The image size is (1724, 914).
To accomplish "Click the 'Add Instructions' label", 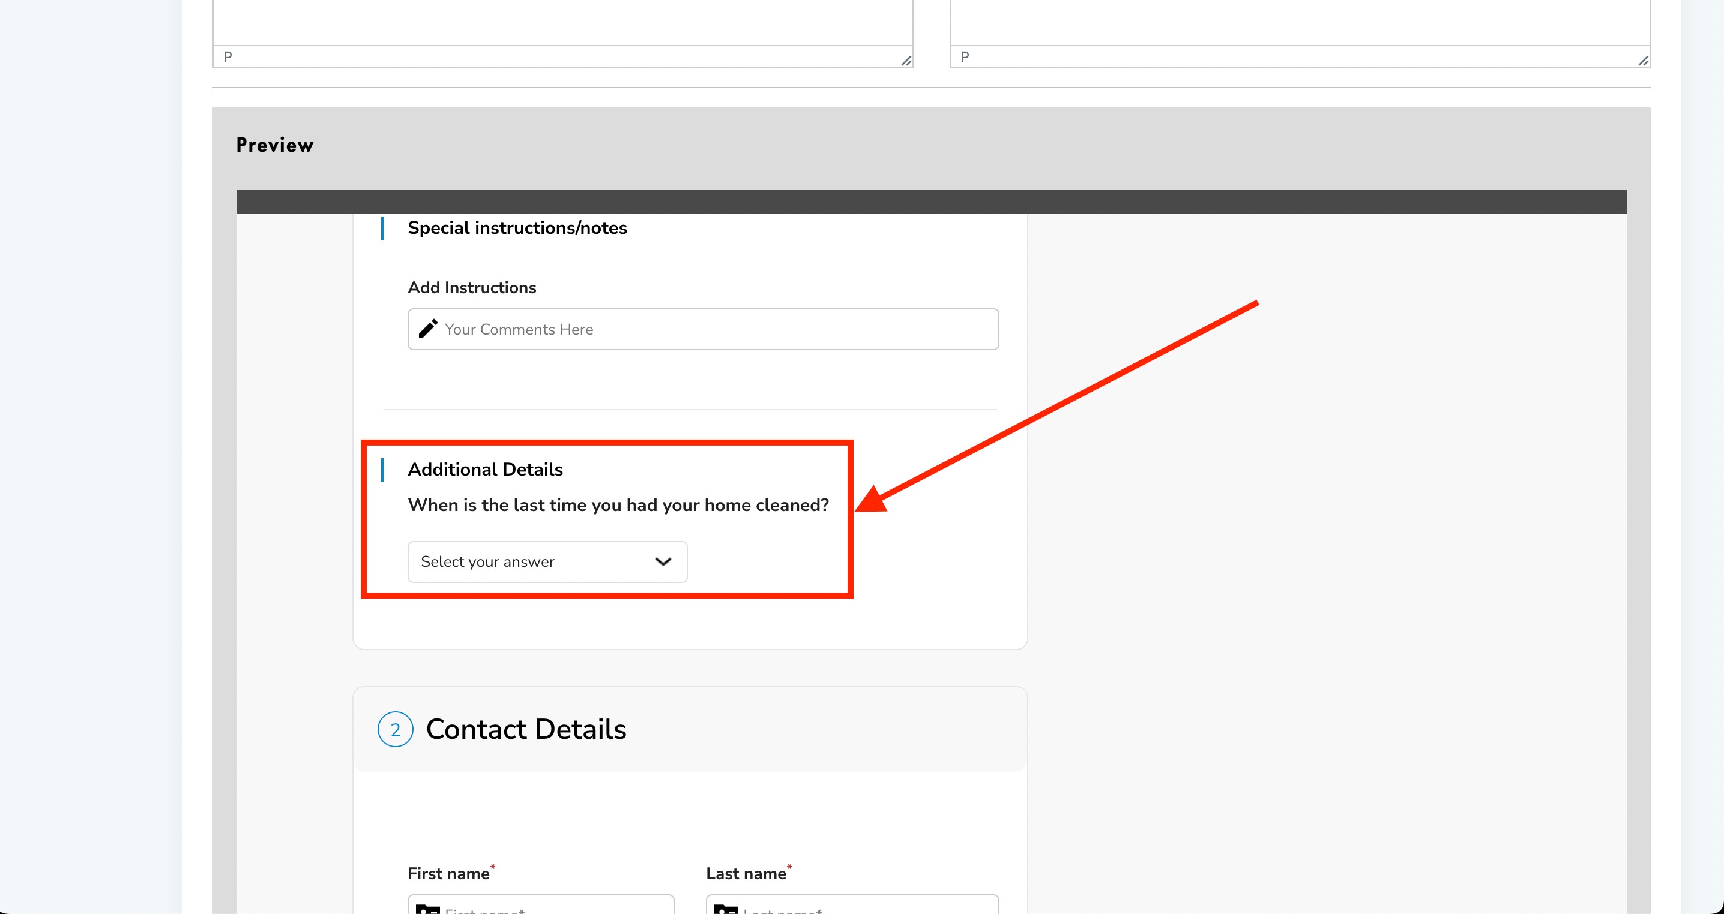I will (472, 287).
